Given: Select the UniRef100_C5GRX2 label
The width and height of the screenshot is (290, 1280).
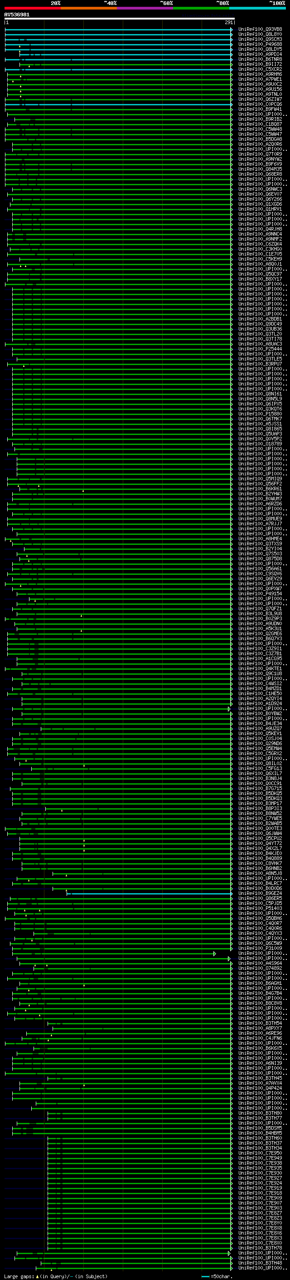Looking at the screenshot, I should [260, 753].
